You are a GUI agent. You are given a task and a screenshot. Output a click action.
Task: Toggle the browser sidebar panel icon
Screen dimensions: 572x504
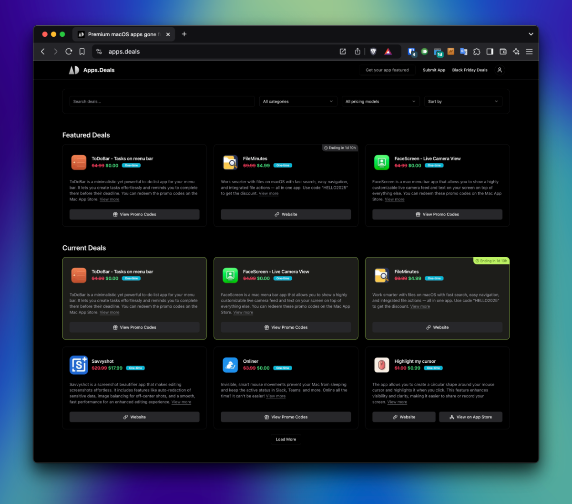coord(490,52)
